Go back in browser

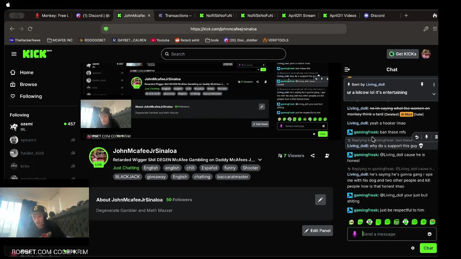click(12, 29)
